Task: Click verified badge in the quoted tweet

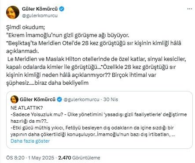Action: coord(59,99)
